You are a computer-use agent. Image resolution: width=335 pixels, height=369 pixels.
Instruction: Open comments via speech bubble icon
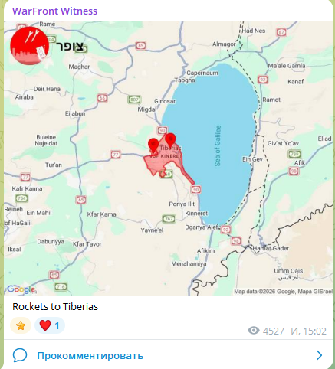[x=20, y=355]
